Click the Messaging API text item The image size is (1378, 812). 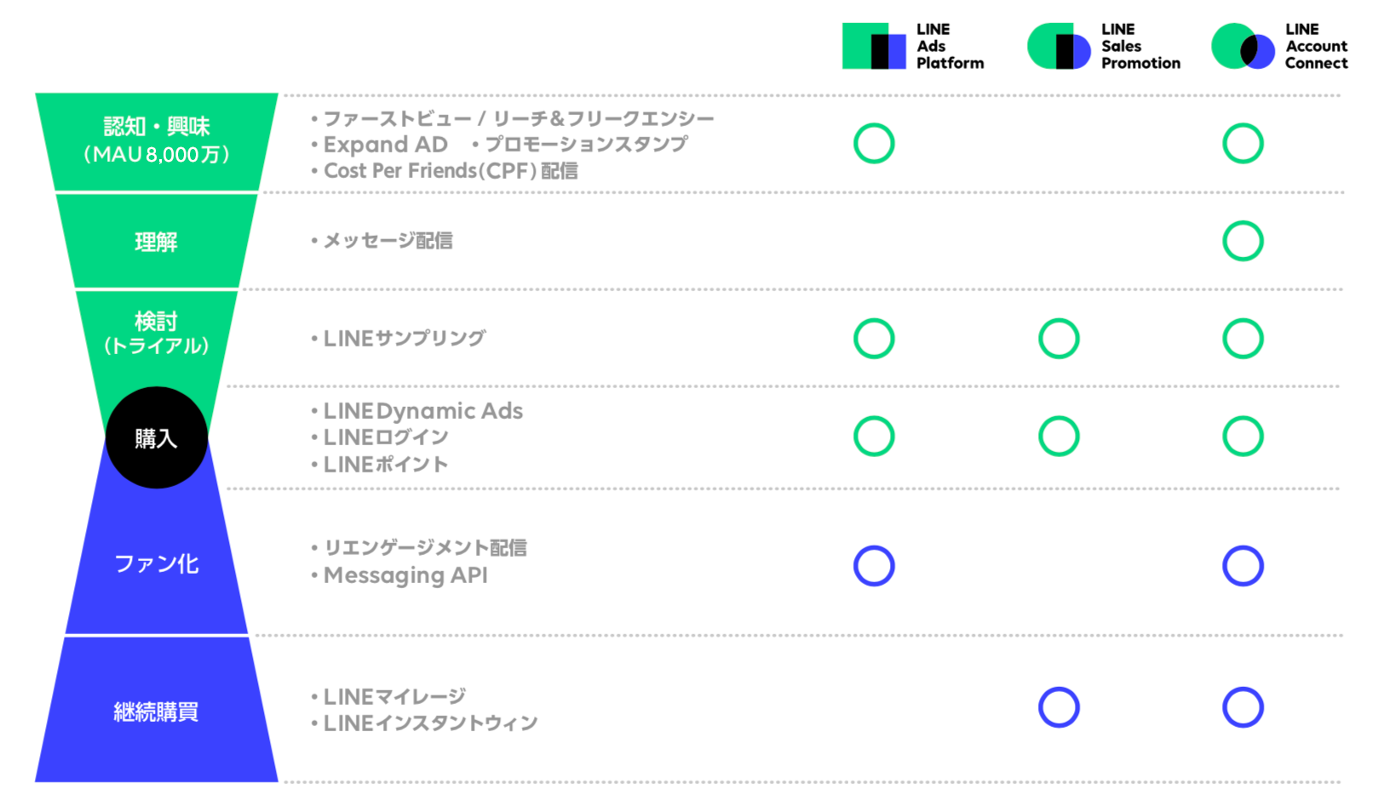(405, 575)
